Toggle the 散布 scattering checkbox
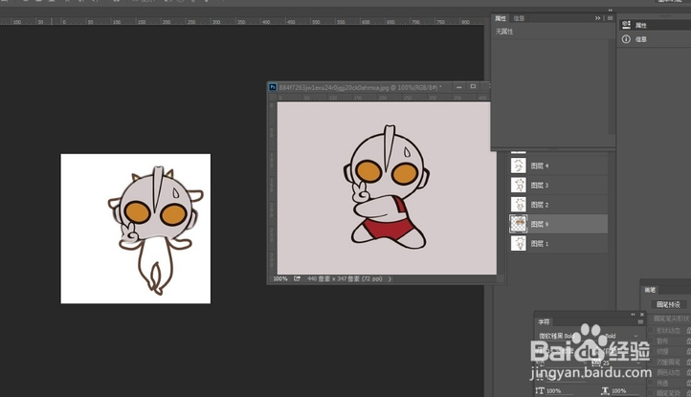 pos(651,341)
